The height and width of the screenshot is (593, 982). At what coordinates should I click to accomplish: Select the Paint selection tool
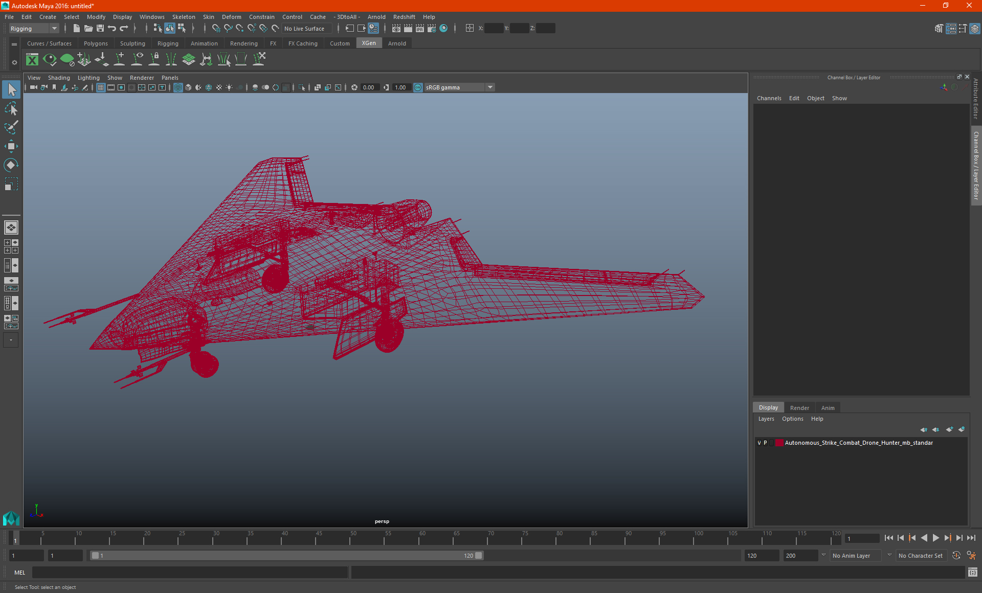coord(11,127)
